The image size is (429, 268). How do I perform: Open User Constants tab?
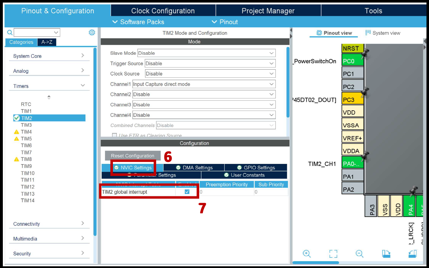click(244, 175)
